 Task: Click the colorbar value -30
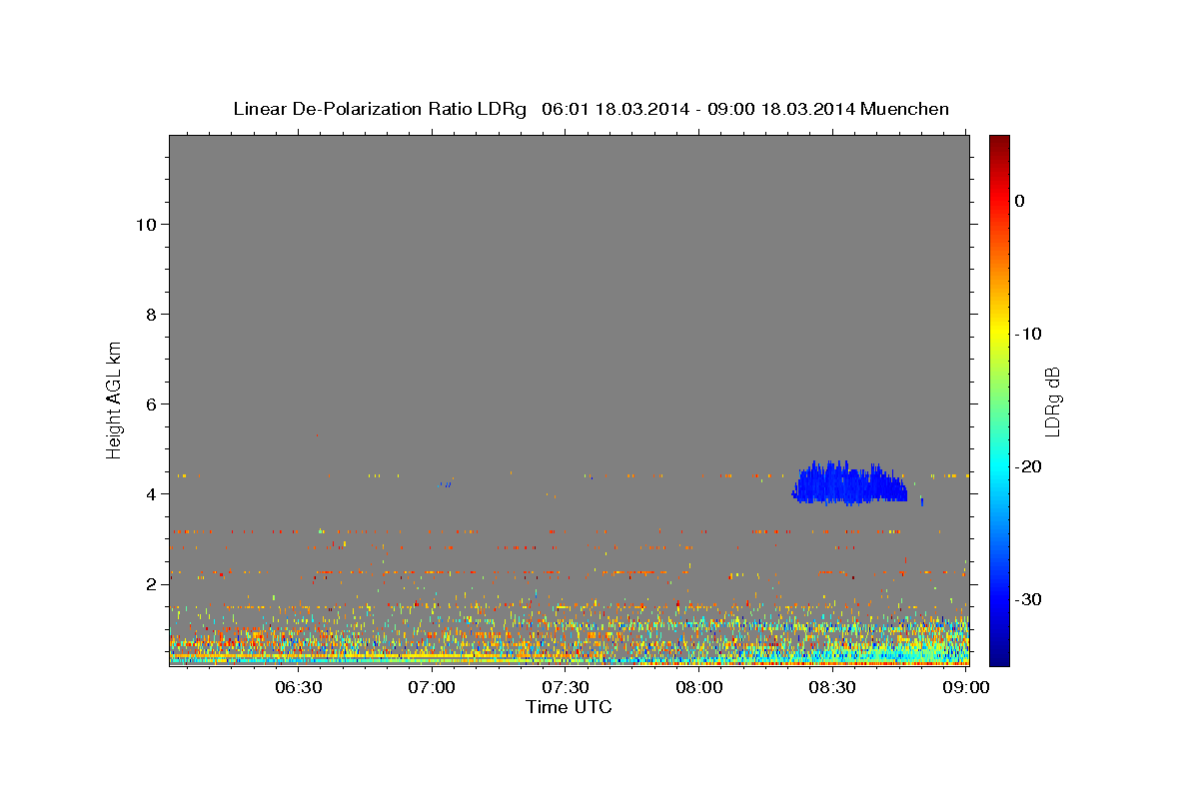pos(1028,599)
